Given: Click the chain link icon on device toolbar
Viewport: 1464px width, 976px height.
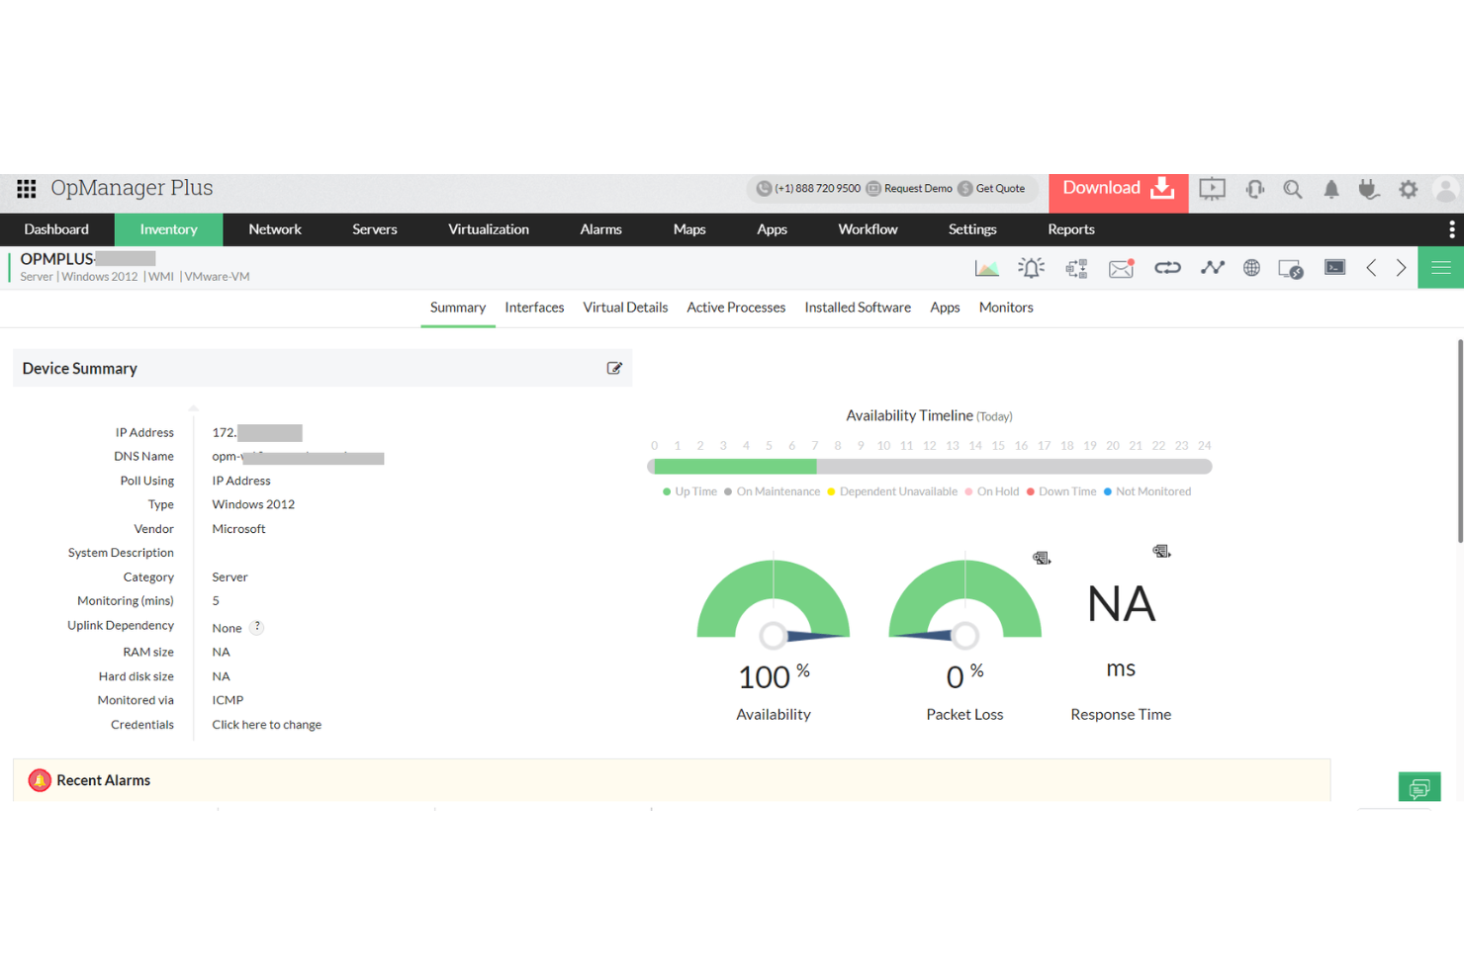Looking at the screenshot, I should click(1167, 267).
